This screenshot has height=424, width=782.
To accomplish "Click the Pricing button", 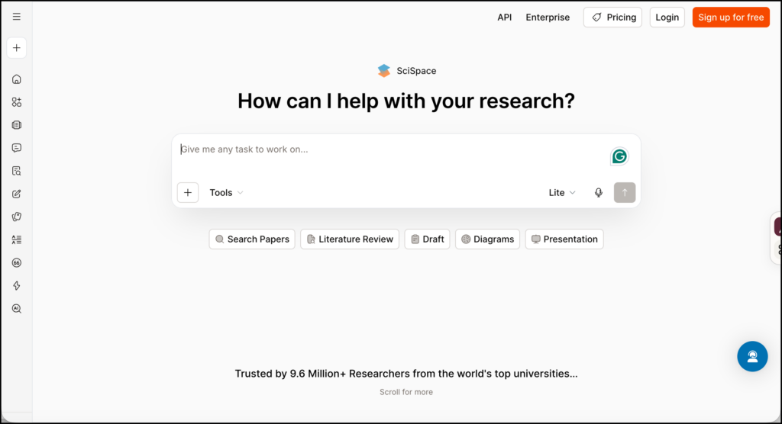I will 612,18.
